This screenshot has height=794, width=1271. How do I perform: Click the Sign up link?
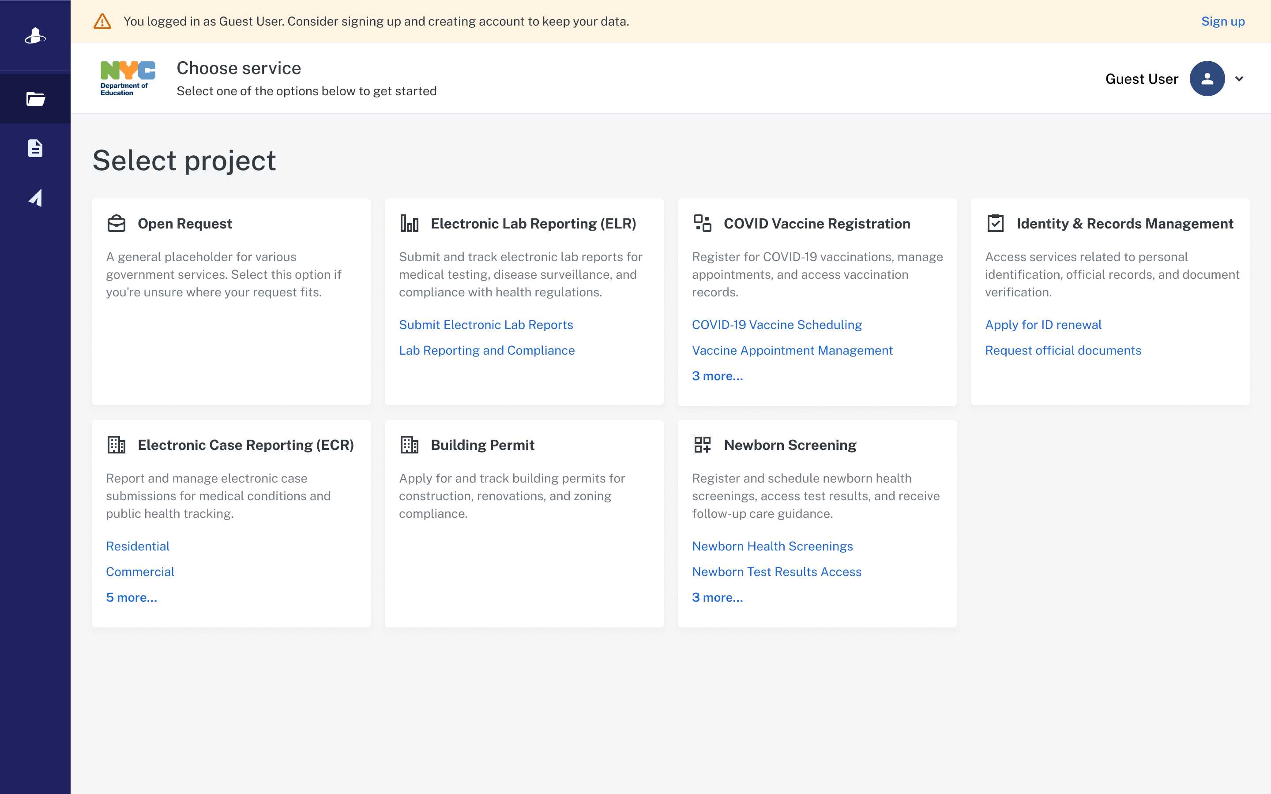pyautogui.click(x=1223, y=22)
